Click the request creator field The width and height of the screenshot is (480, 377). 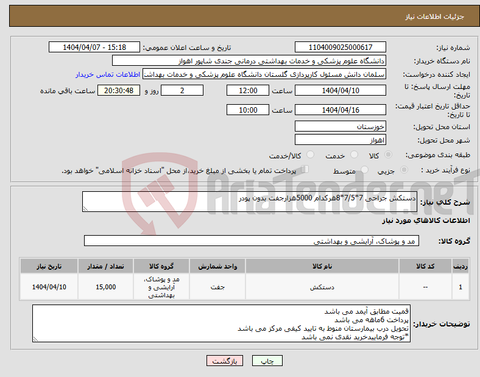pos(264,74)
